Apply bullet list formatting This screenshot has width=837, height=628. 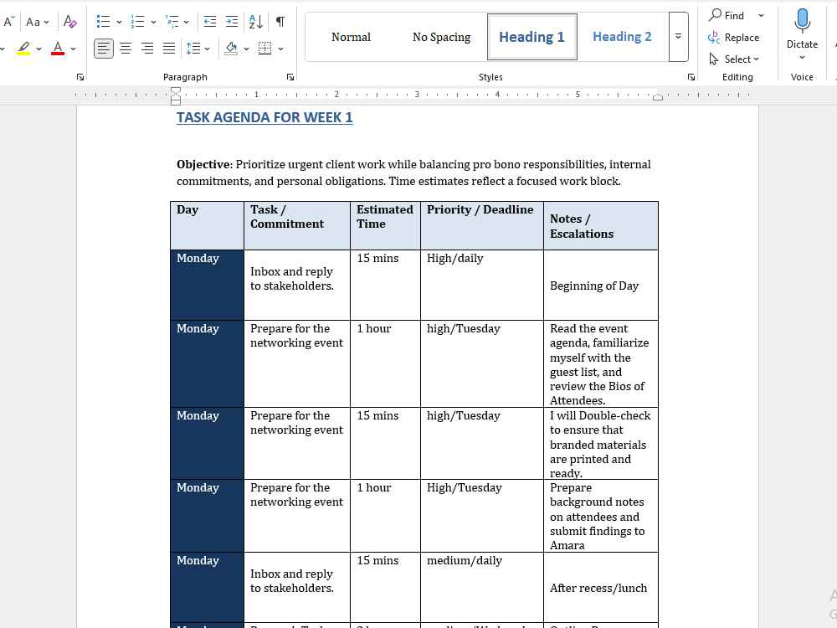tap(103, 22)
